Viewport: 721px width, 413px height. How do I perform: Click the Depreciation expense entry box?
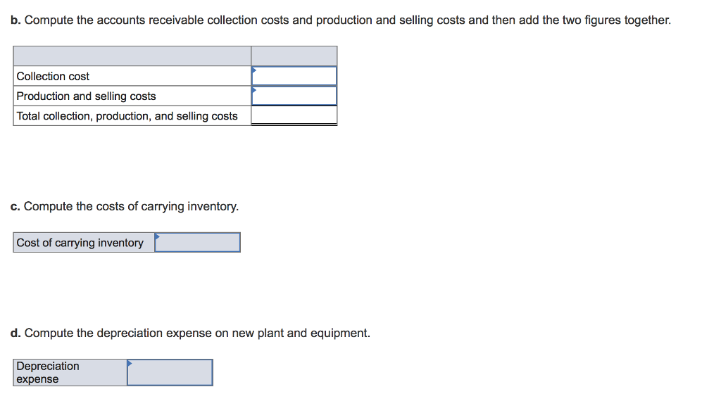(x=170, y=371)
